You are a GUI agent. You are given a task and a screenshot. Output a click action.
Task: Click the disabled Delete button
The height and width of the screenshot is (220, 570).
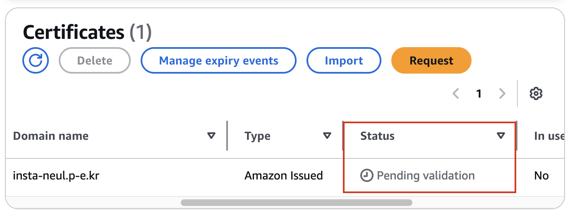[95, 61]
